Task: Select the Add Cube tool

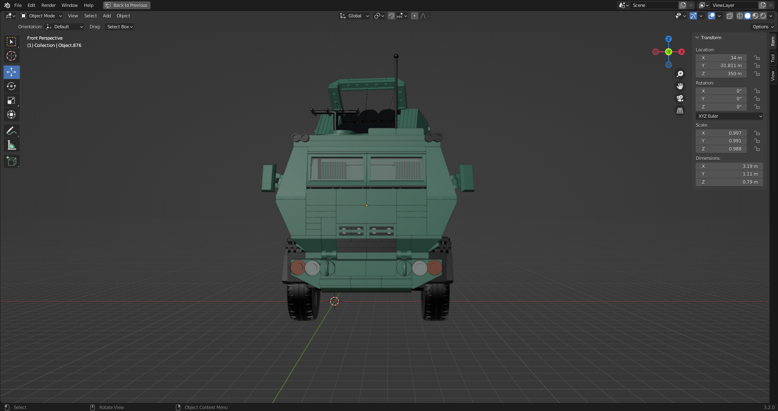Action: (11, 161)
